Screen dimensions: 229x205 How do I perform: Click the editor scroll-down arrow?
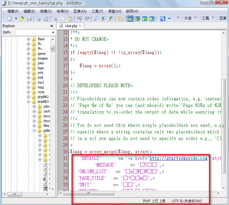pos(224,188)
